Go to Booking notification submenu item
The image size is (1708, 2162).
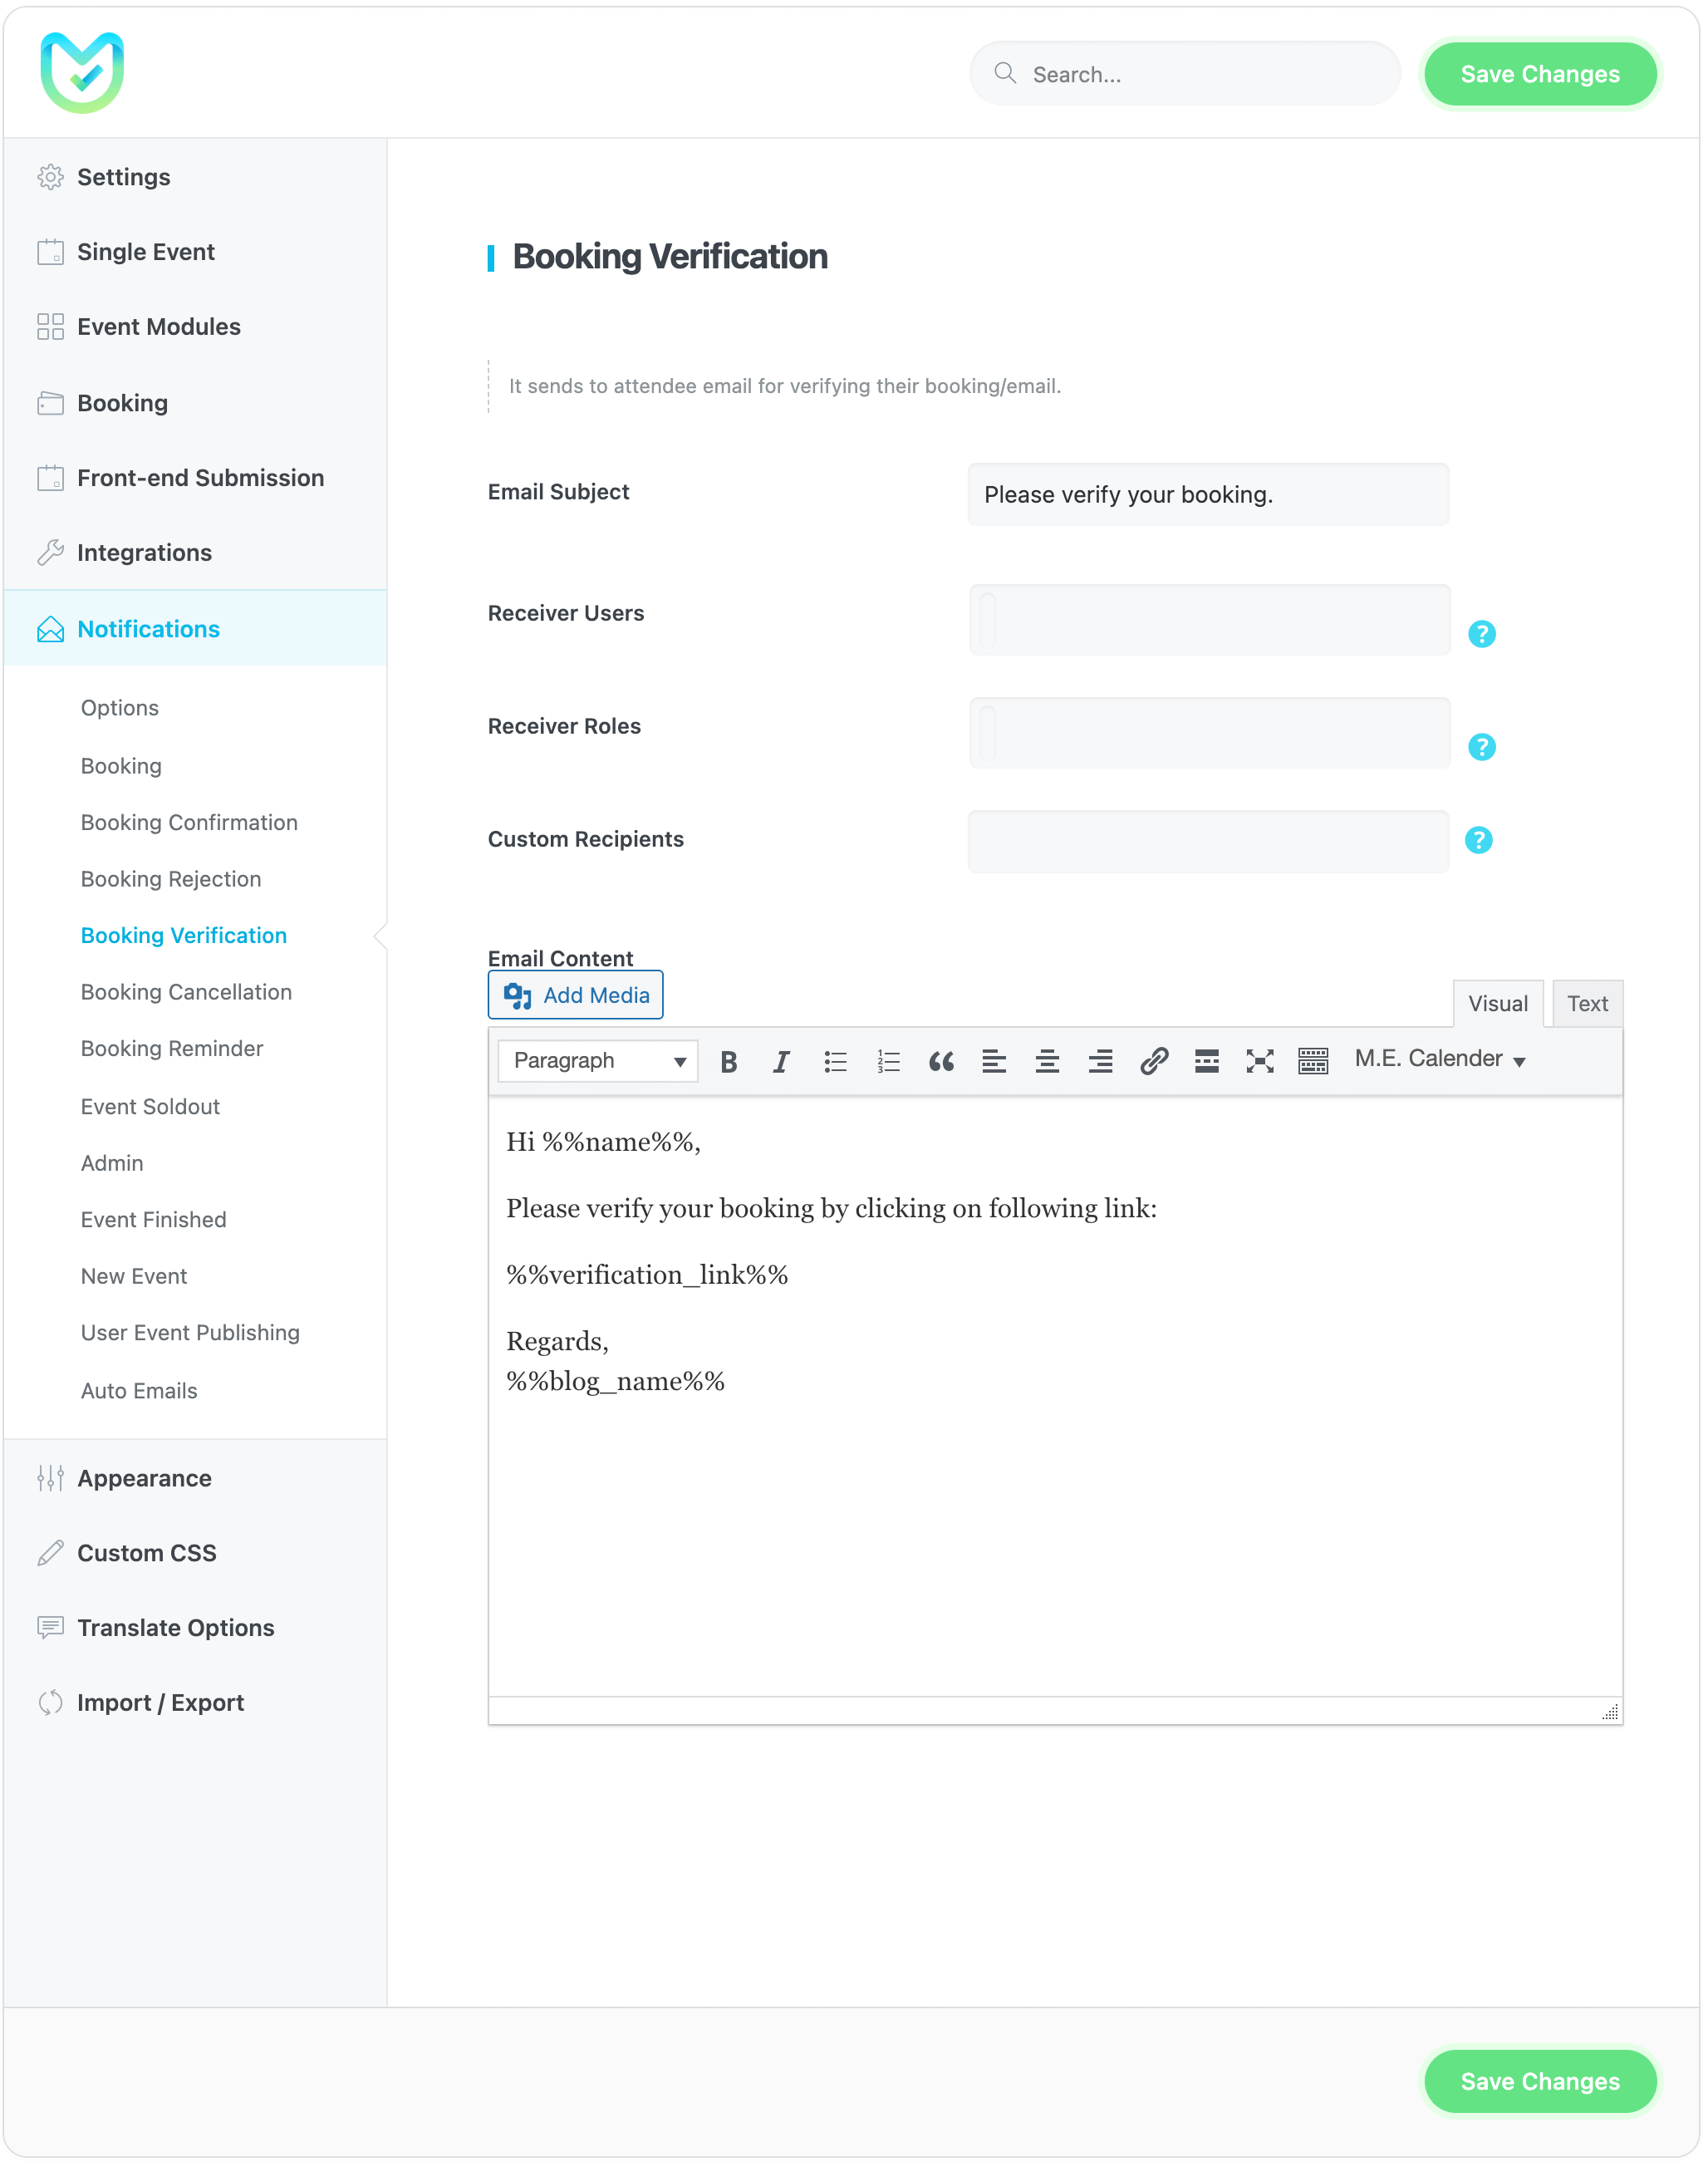[x=121, y=766]
